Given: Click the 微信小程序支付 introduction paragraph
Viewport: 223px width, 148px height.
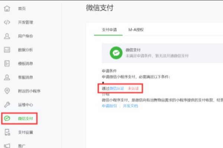Looking at the screenshot, I should click(x=162, y=100).
